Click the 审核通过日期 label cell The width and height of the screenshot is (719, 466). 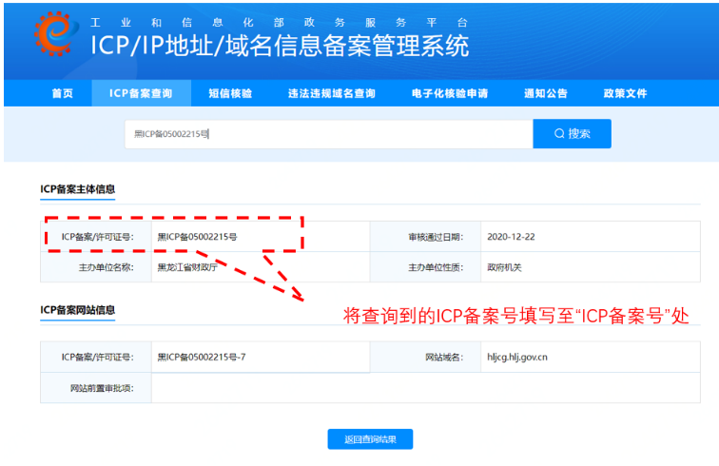click(x=425, y=237)
